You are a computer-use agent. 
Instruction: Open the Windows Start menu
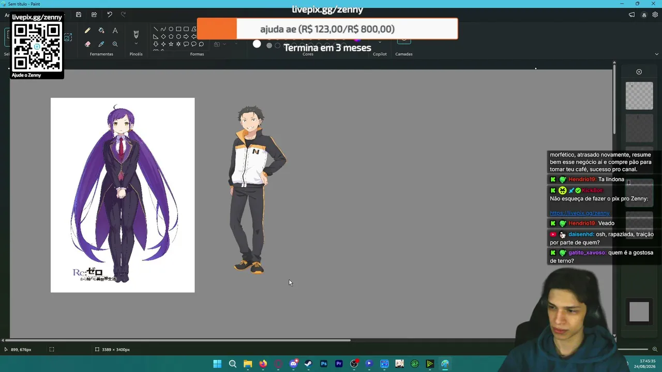pos(217,364)
